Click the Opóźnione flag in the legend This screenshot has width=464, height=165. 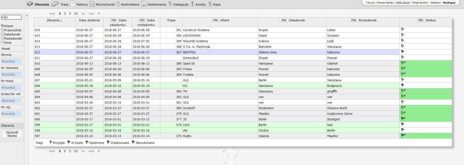click(87, 142)
